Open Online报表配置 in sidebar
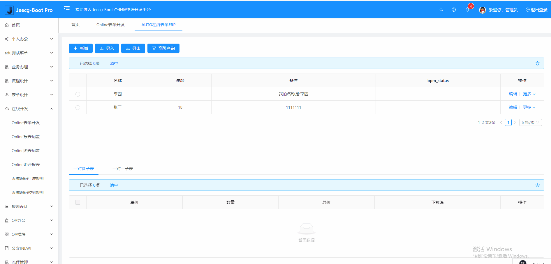This screenshot has width=551, height=264. (x=26, y=137)
